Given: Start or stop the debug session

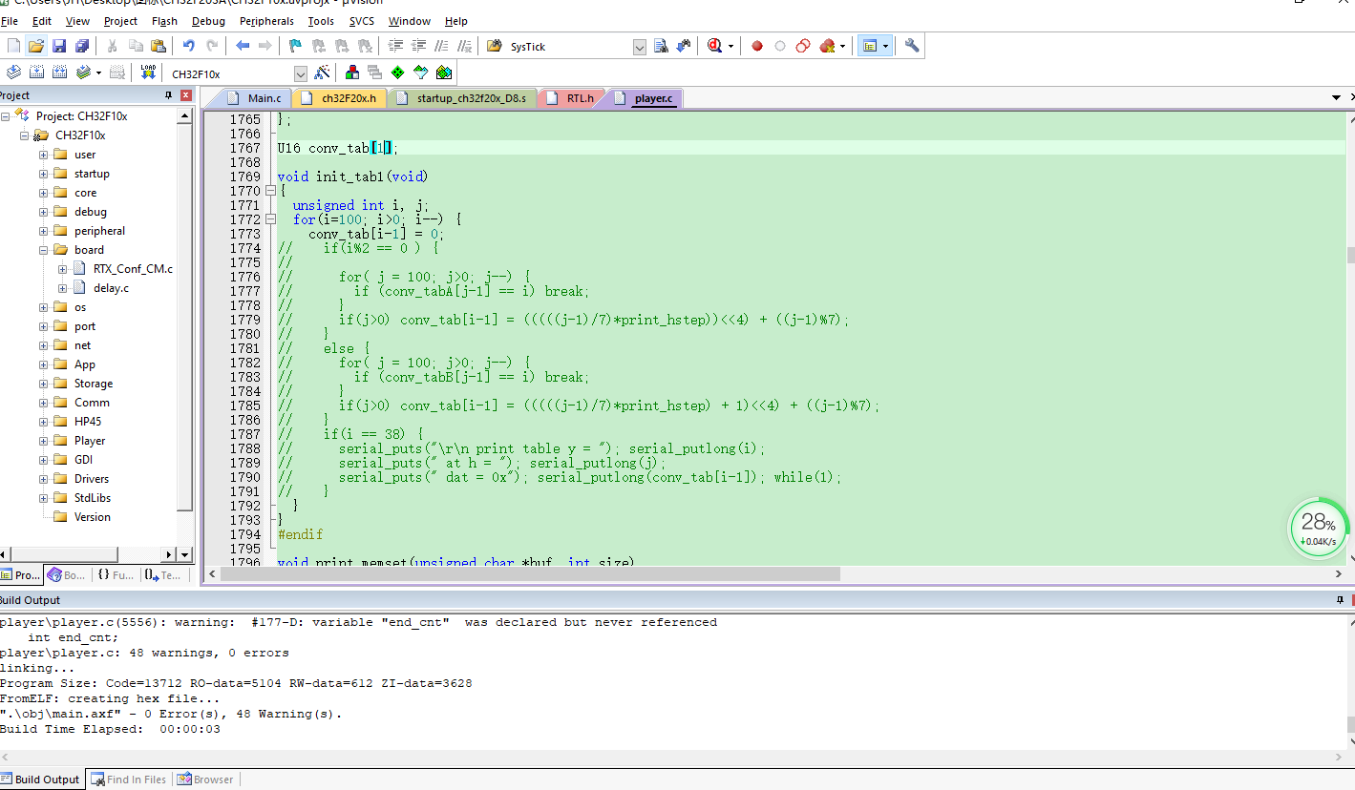Looking at the screenshot, I should pos(715,46).
